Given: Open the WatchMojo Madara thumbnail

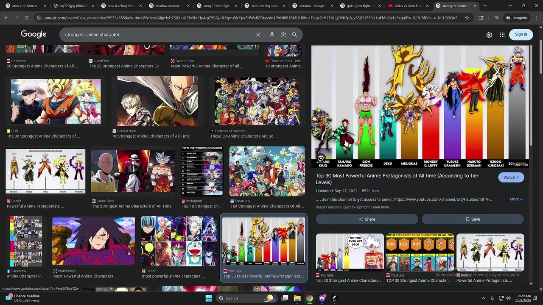Looking at the screenshot, I should tap(94, 241).
